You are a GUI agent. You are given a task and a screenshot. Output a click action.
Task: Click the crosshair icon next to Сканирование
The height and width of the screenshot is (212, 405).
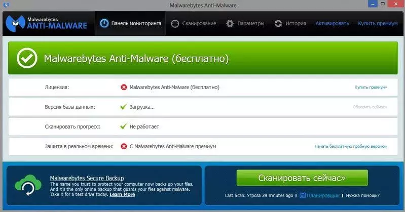tap(175, 23)
